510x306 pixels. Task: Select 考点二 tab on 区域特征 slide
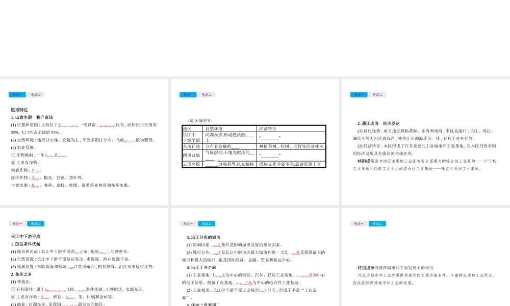click(x=36, y=95)
